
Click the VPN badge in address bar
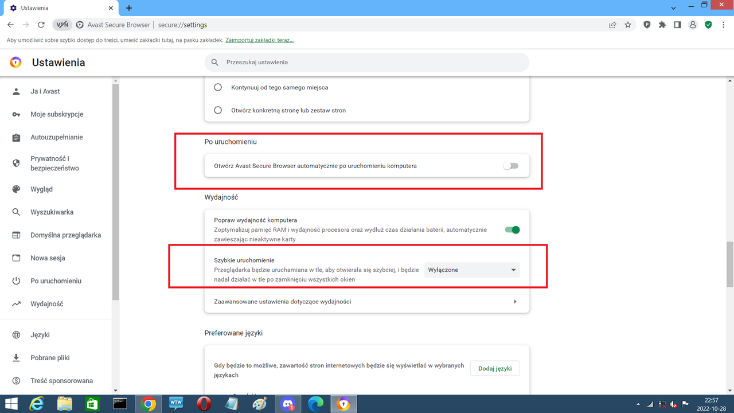[x=62, y=25]
